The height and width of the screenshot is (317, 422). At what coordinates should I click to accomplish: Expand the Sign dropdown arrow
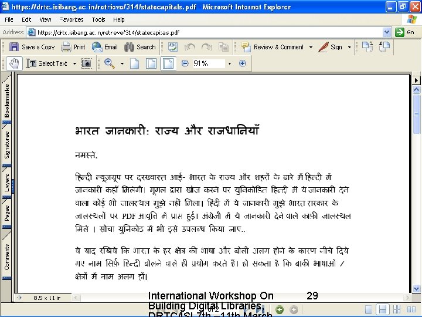tap(349, 47)
